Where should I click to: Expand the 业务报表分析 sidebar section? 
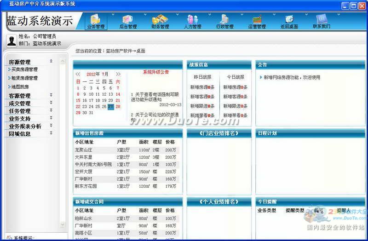[x=51, y=126]
